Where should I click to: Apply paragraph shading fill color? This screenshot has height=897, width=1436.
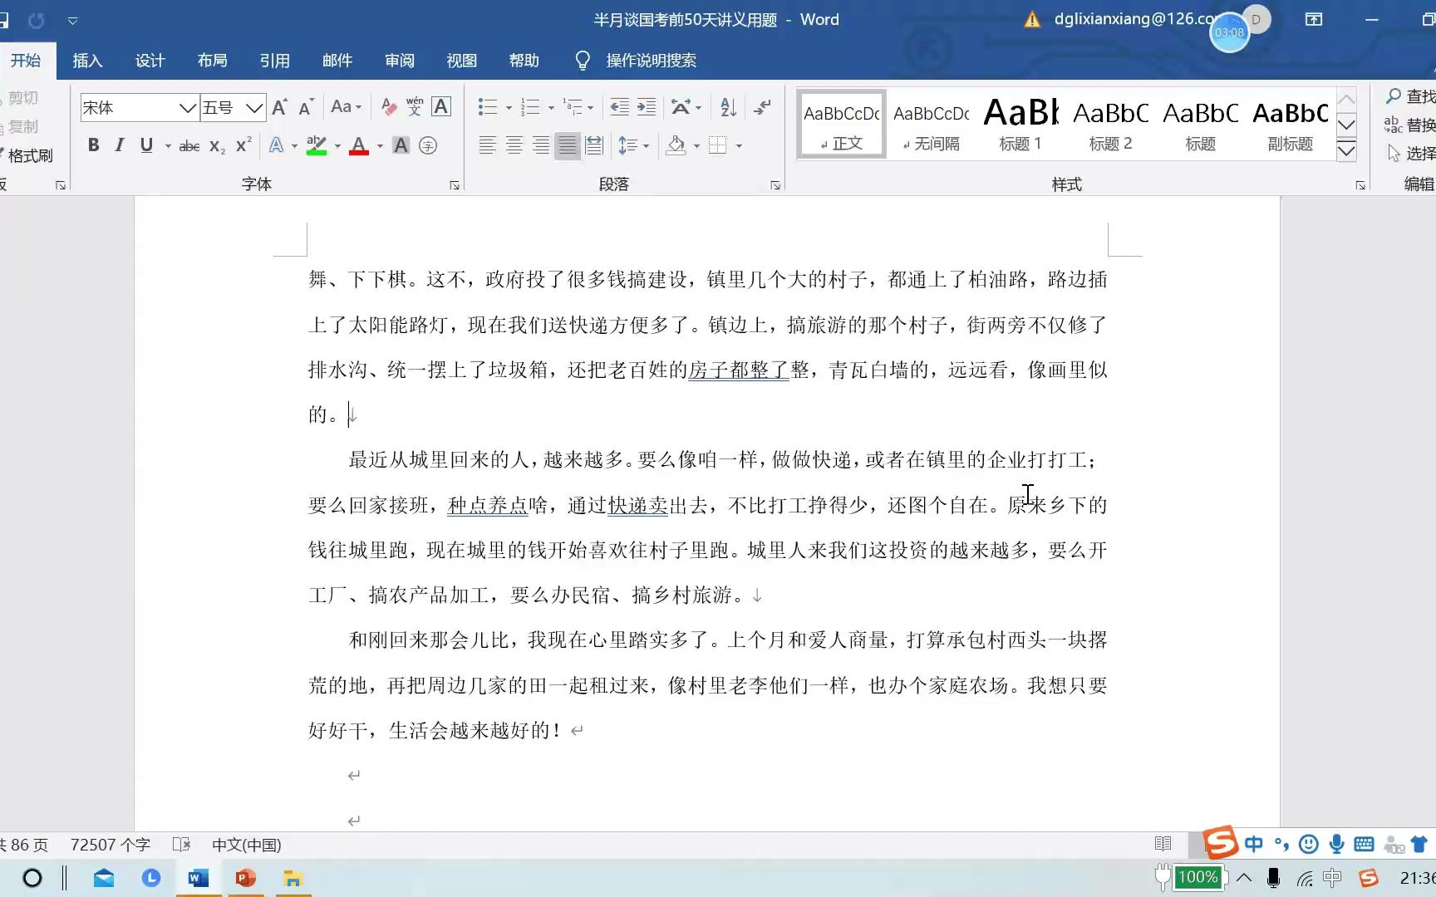pos(676,146)
